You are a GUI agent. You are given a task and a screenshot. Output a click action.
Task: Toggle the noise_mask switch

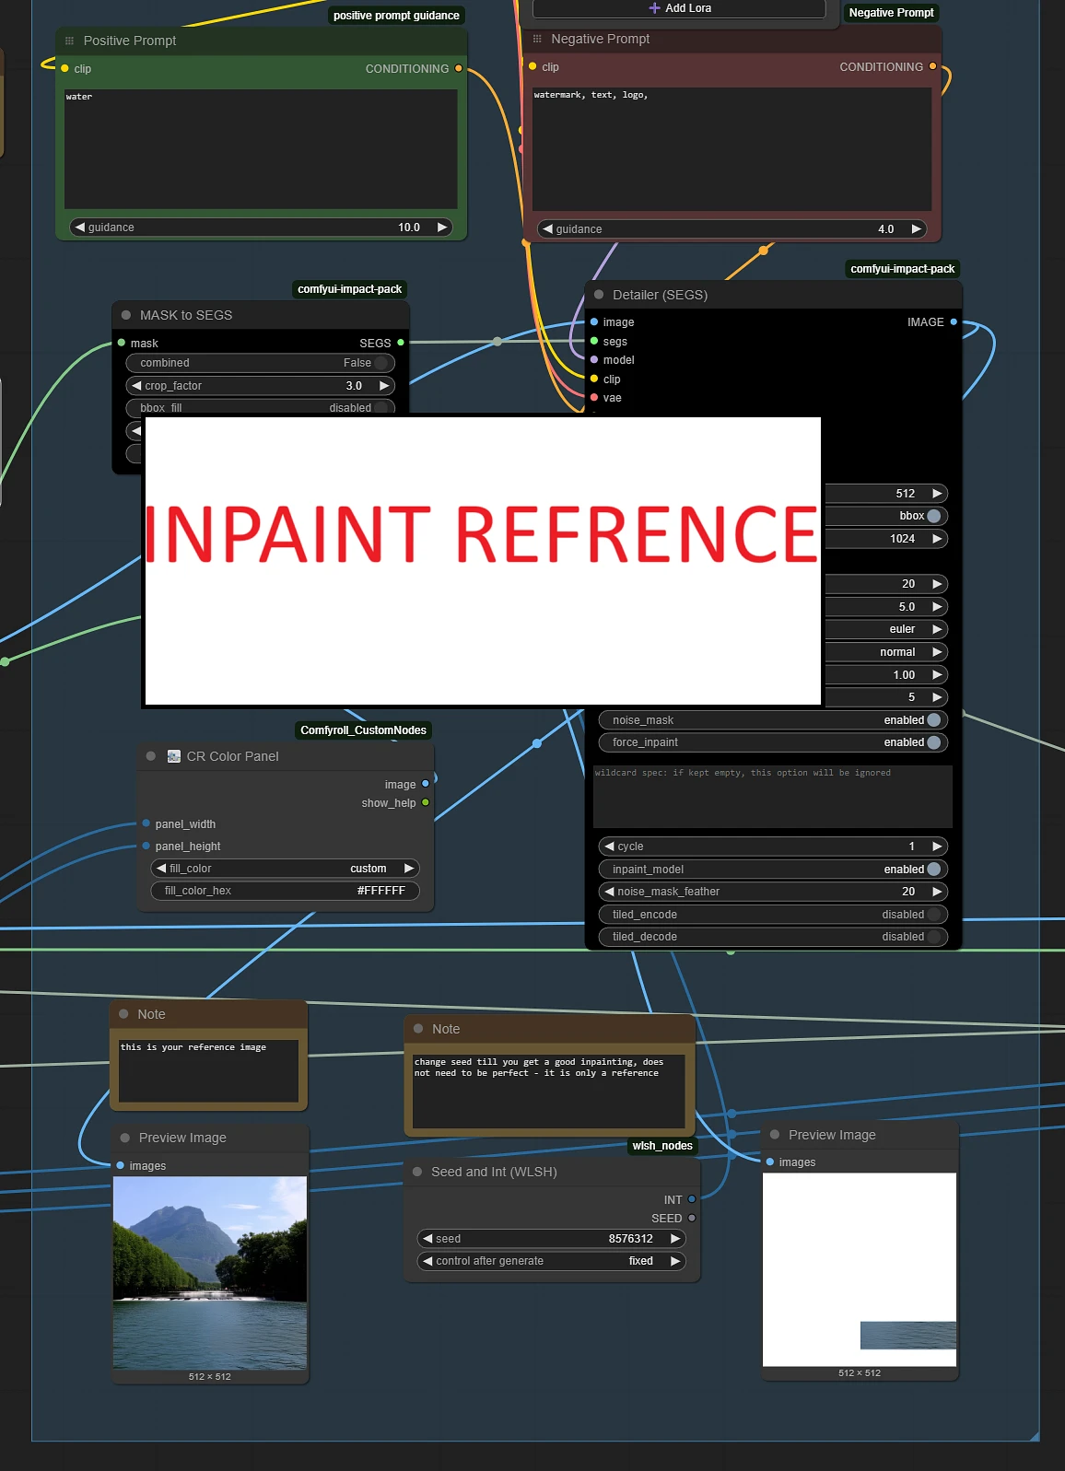933,720
